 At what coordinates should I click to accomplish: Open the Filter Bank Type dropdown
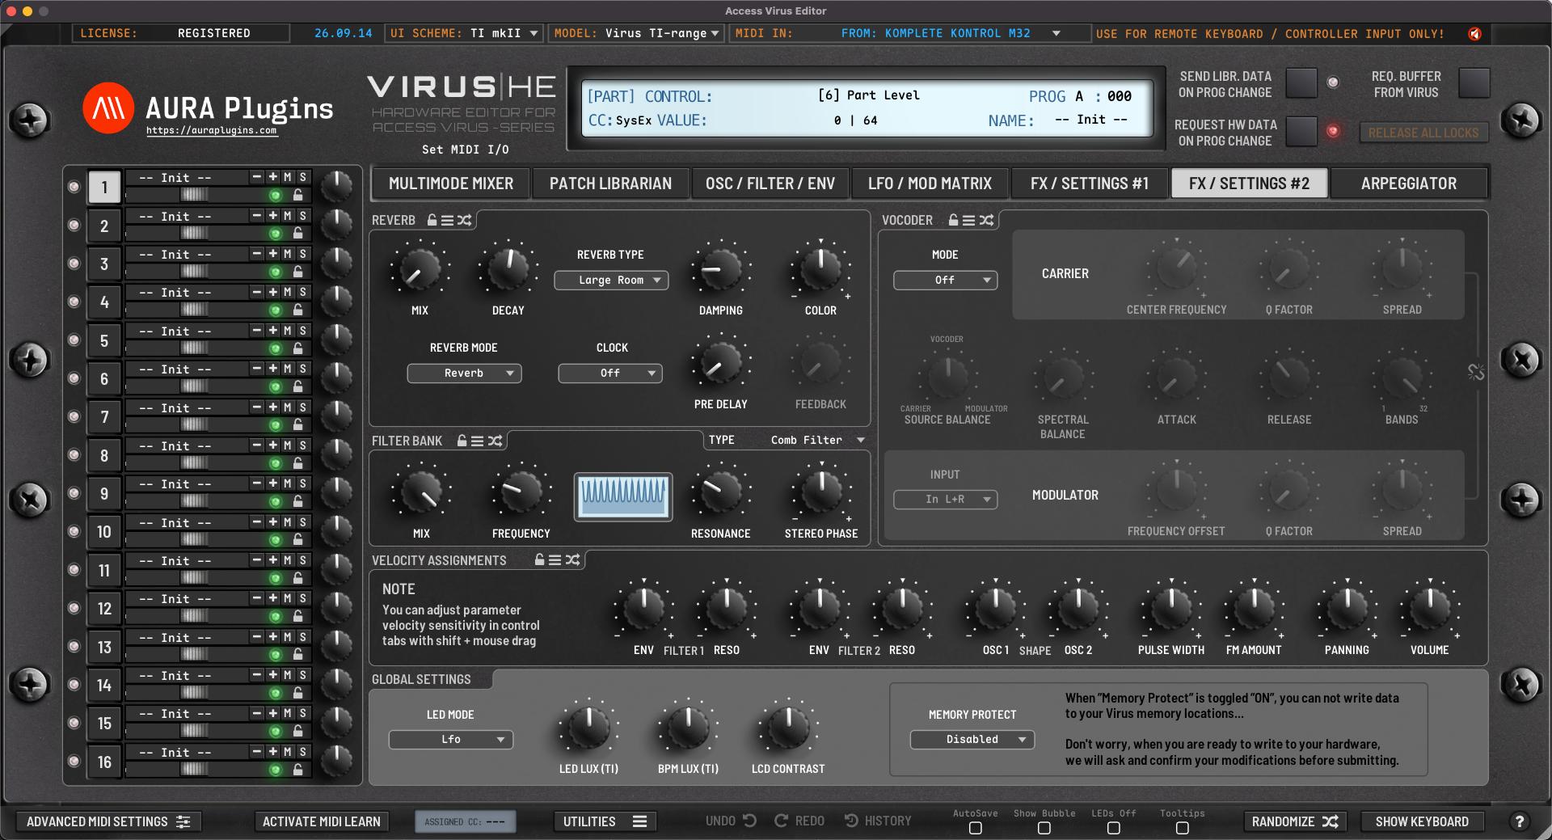coord(816,440)
